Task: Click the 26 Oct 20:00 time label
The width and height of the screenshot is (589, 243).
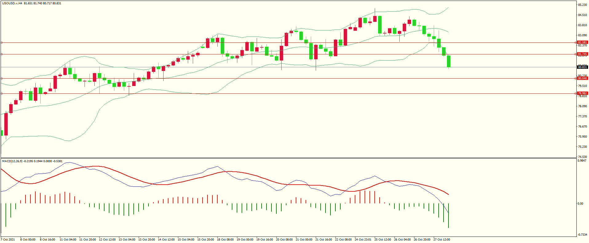Action: click(422, 240)
